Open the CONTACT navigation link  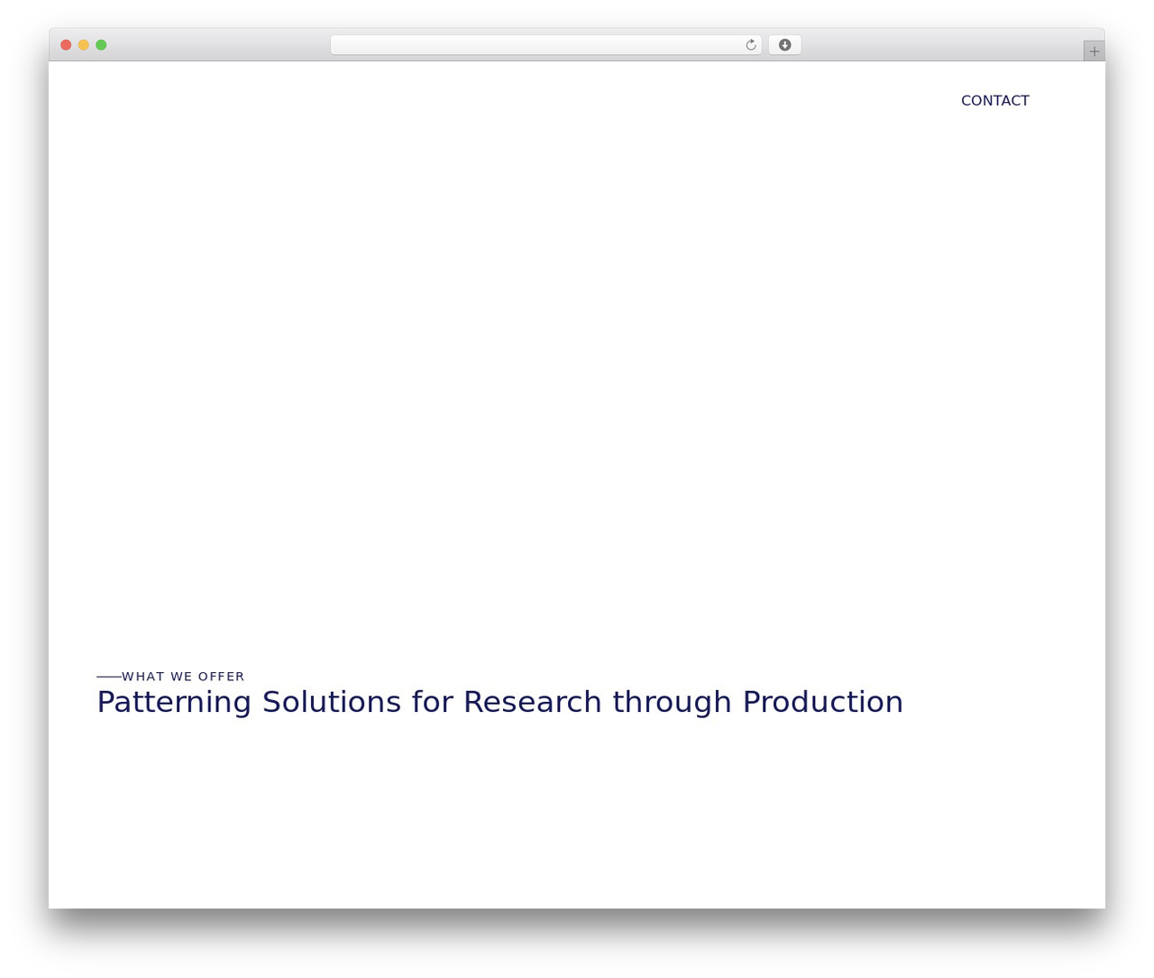[x=994, y=100]
